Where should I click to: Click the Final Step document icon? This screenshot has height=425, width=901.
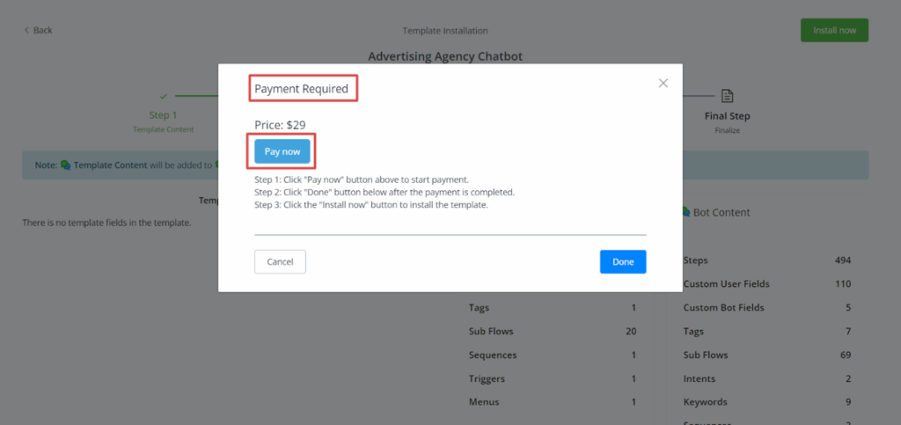coord(727,96)
